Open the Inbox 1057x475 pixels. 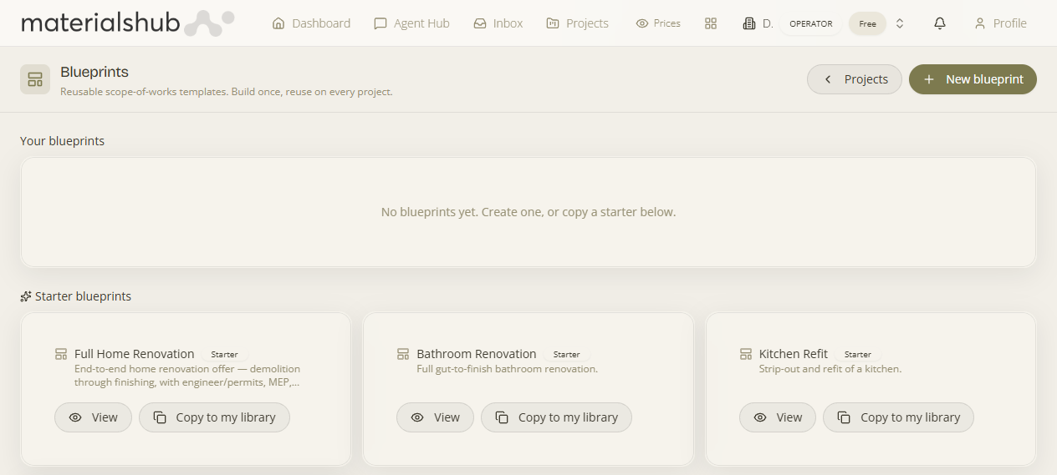[498, 23]
